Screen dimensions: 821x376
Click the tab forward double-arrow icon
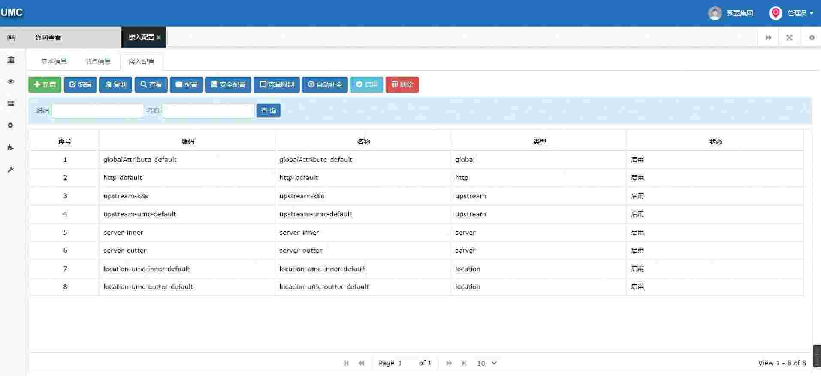coord(768,38)
